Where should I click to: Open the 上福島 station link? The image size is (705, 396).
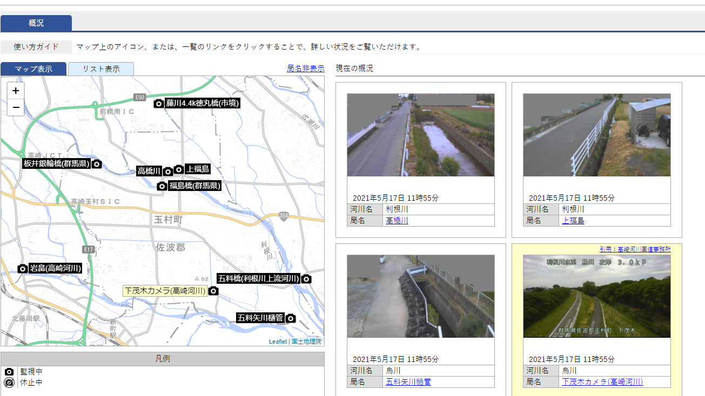(x=573, y=221)
